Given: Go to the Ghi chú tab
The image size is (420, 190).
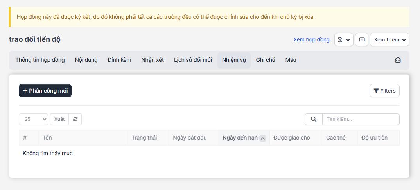Looking at the screenshot, I should click(x=266, y=60).
